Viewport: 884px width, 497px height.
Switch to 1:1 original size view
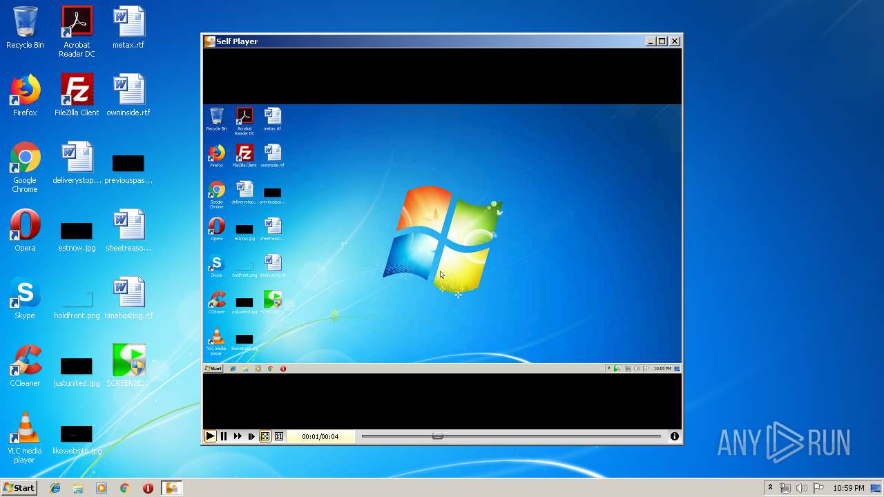pos(279,436)
